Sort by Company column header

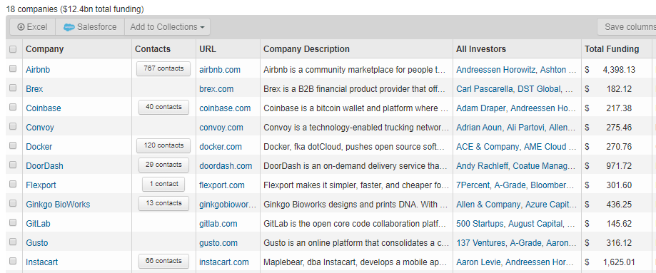point(45,49)
